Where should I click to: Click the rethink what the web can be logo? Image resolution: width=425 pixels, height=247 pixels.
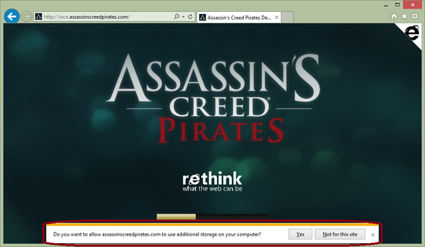click(x=212, y=181)
